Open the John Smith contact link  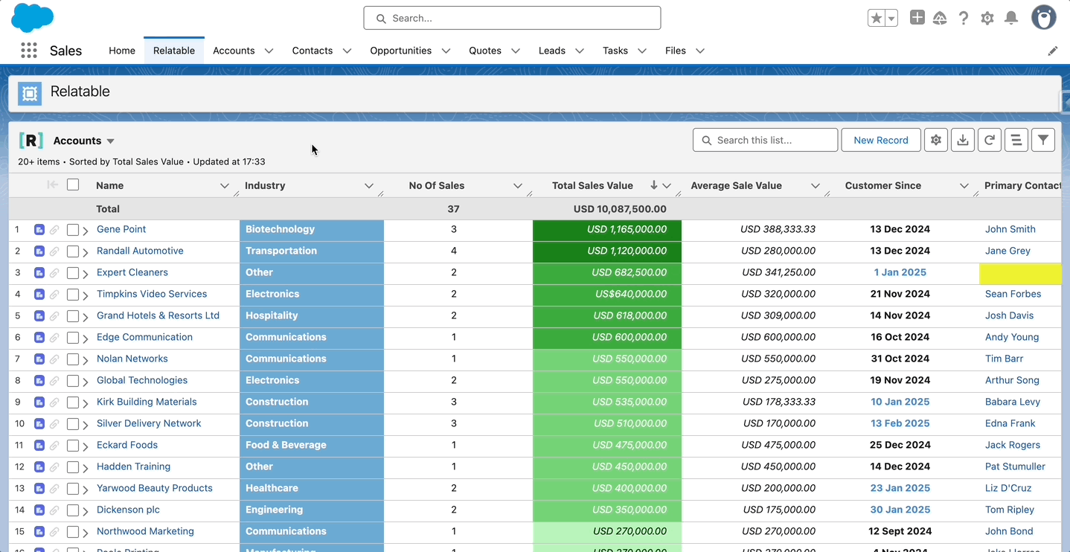click(1010, 229)
